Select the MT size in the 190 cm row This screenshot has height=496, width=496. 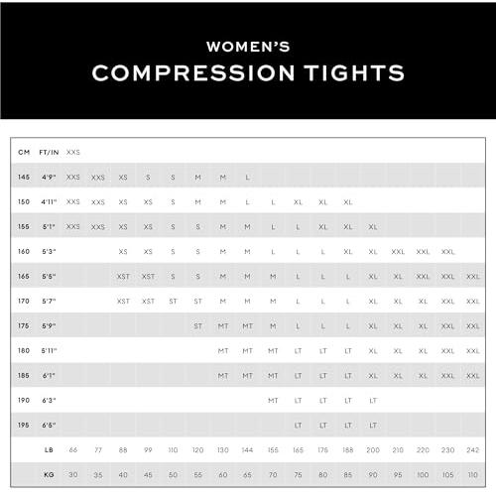[x=273, y=401]
